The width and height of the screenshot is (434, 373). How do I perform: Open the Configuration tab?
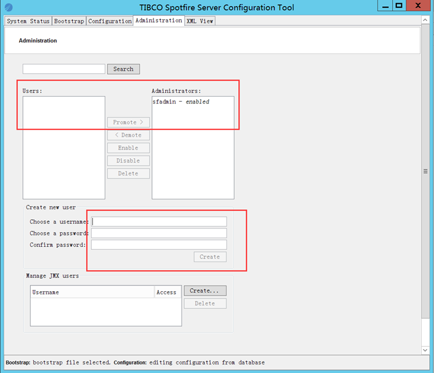[110, 21]
